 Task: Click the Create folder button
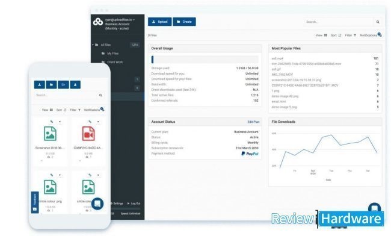184,22
